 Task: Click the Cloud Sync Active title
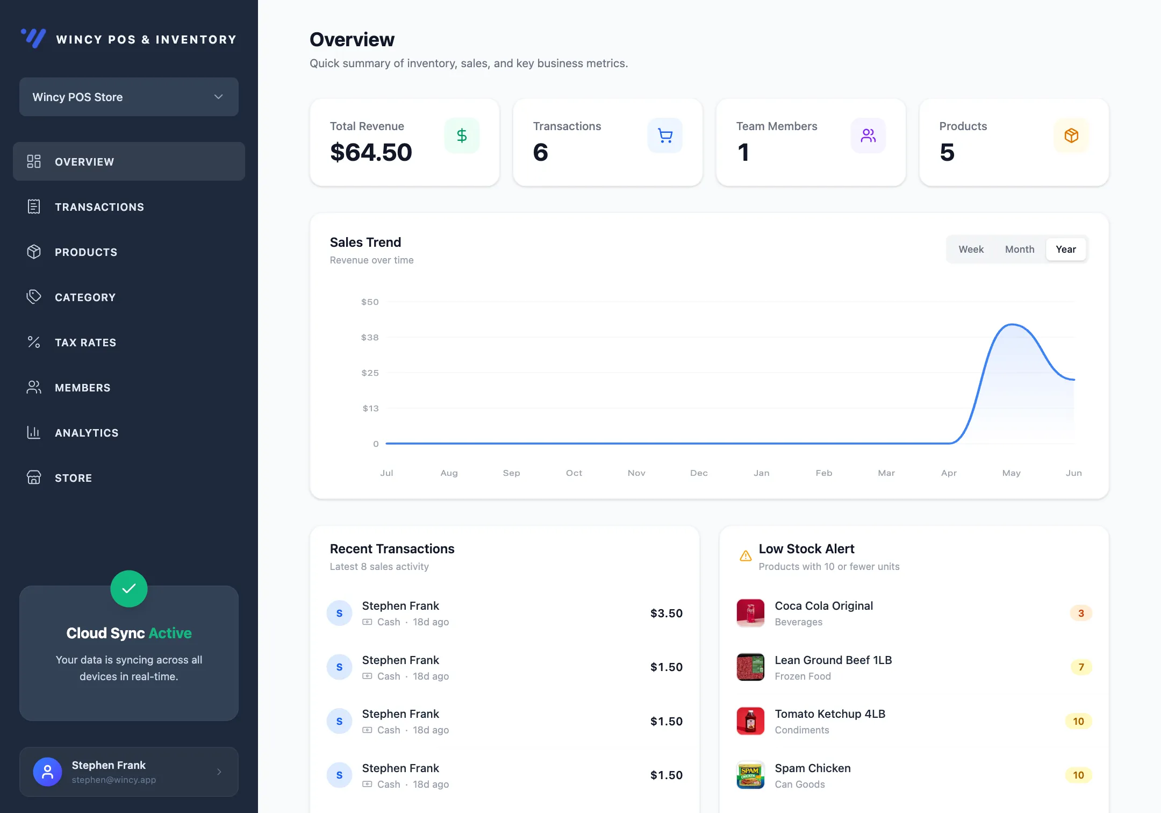[x=129, y=633]
